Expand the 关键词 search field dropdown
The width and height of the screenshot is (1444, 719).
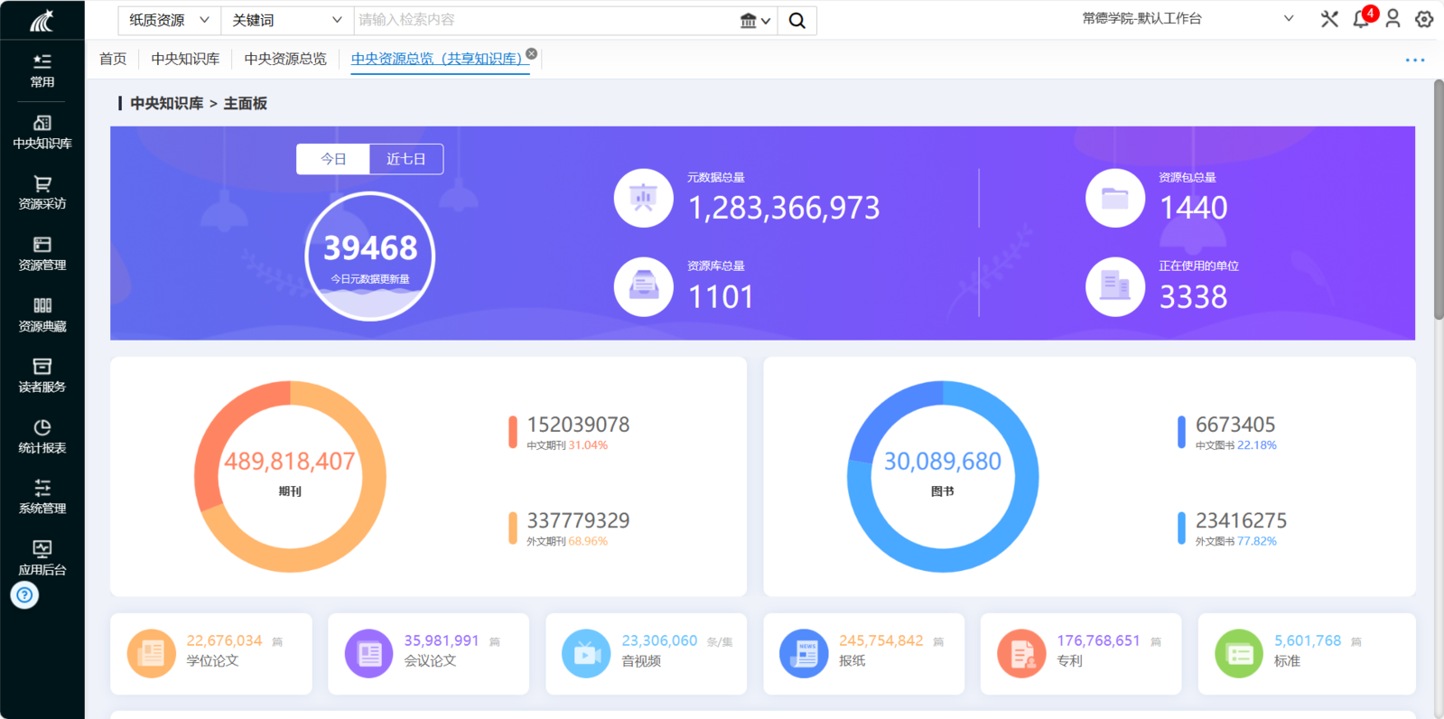286,20
